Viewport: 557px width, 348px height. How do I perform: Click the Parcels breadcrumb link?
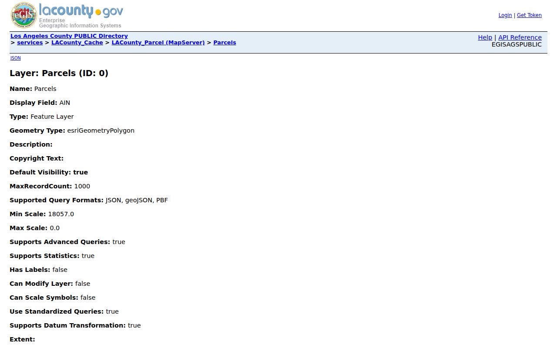click(225, 43)
